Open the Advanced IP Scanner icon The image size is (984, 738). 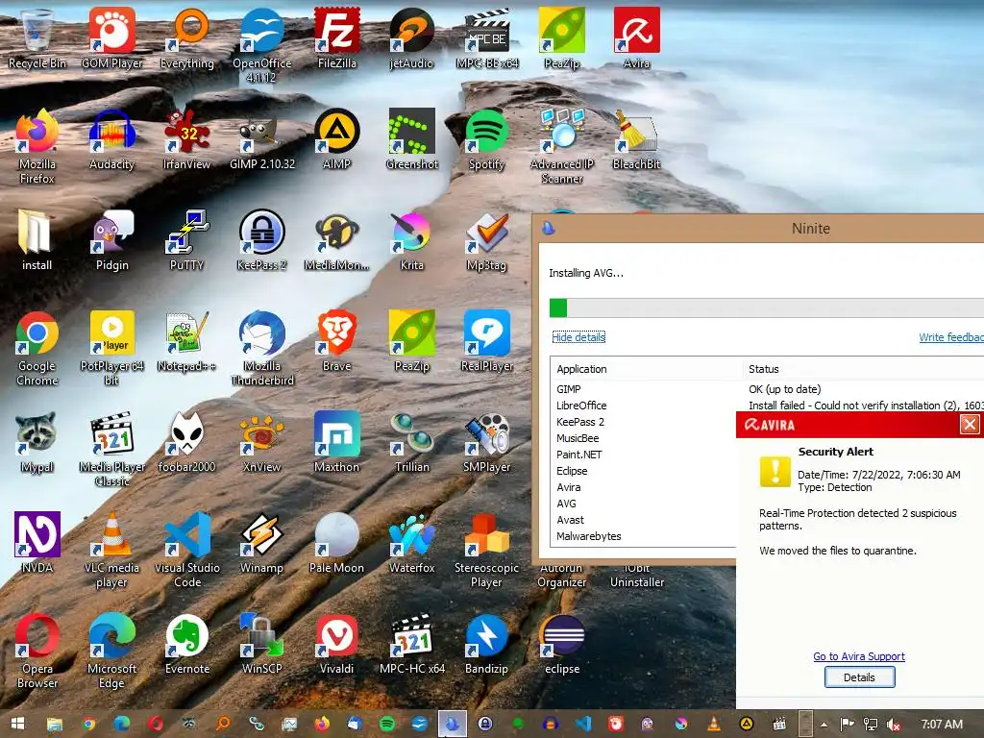point(561,146)
